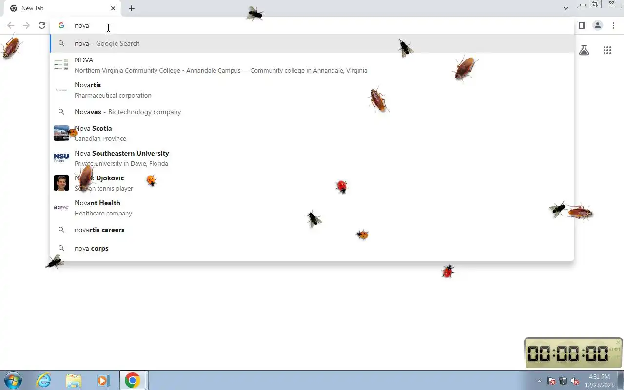Show hidden system tray icons

(x=539, y=381)
